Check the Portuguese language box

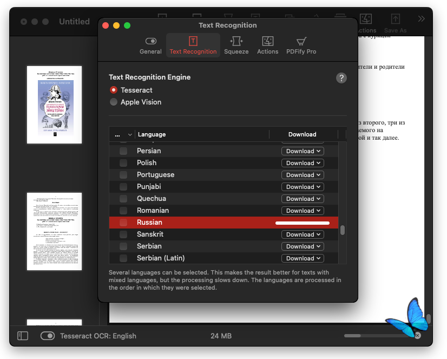coord(123,175)
